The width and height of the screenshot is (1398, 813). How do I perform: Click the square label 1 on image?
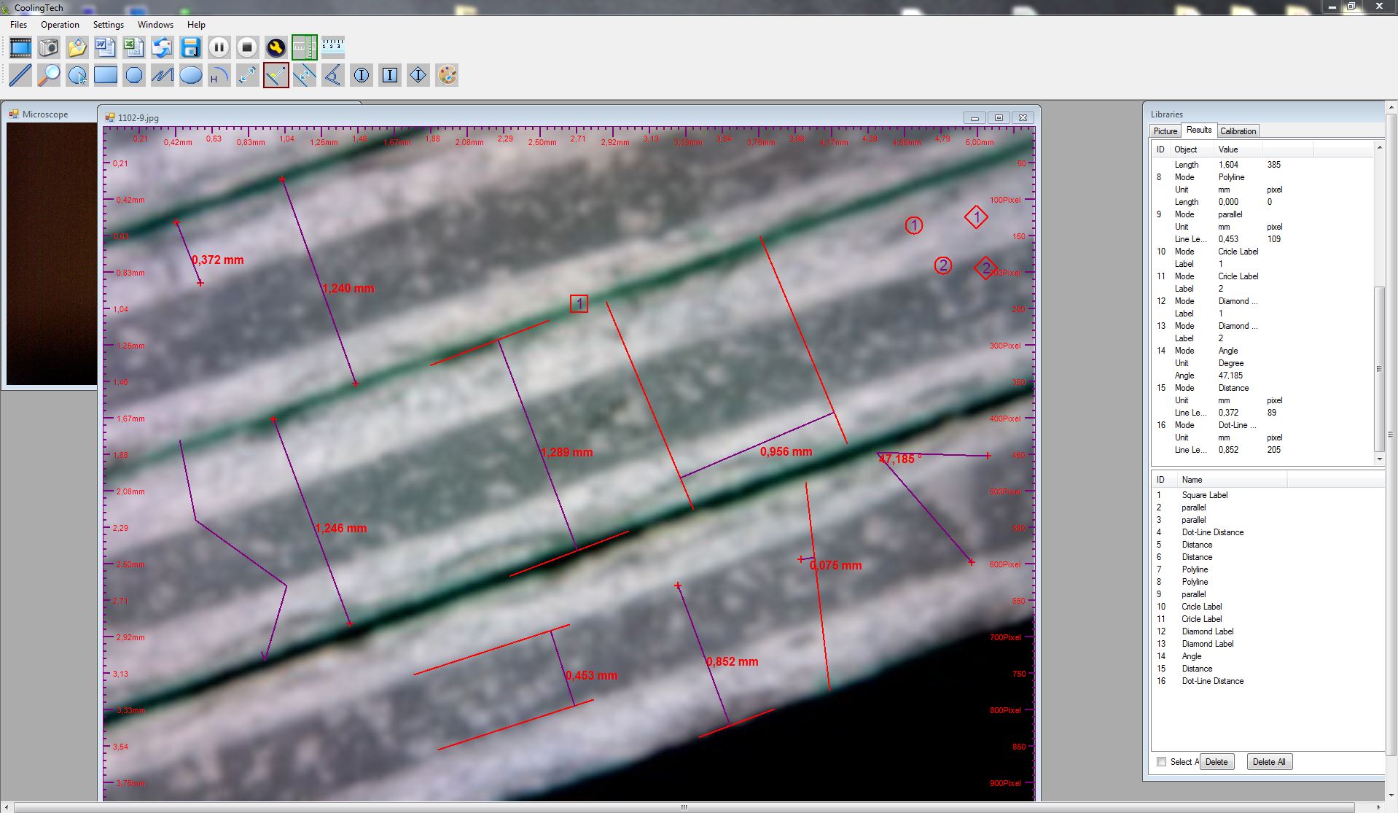579,304
